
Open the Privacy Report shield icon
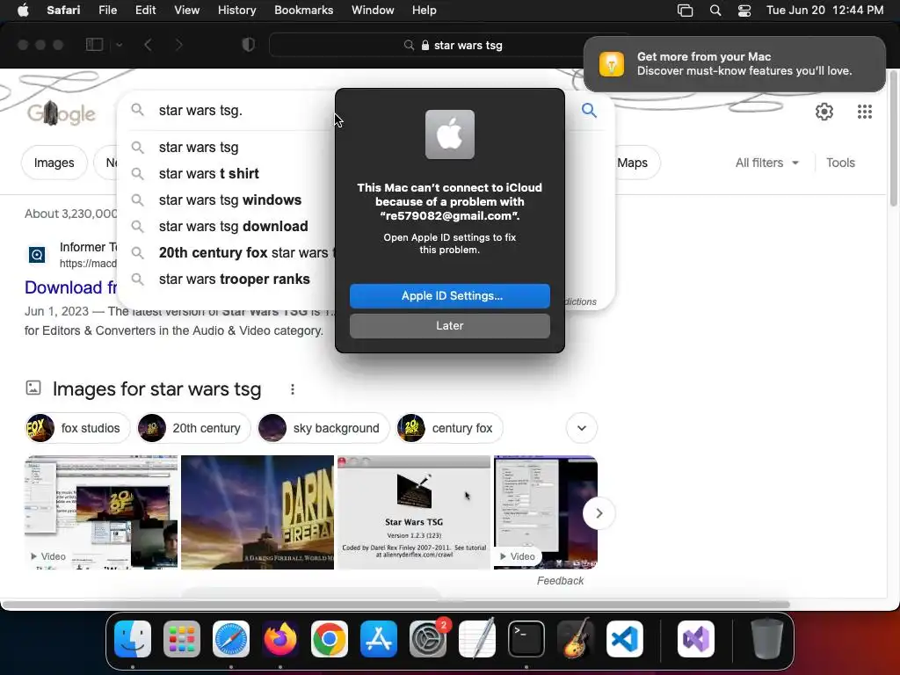[x=249, y=45]
